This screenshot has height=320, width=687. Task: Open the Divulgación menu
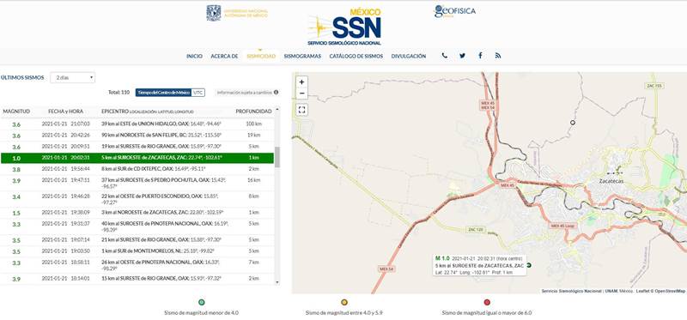(x=409, y=56)
